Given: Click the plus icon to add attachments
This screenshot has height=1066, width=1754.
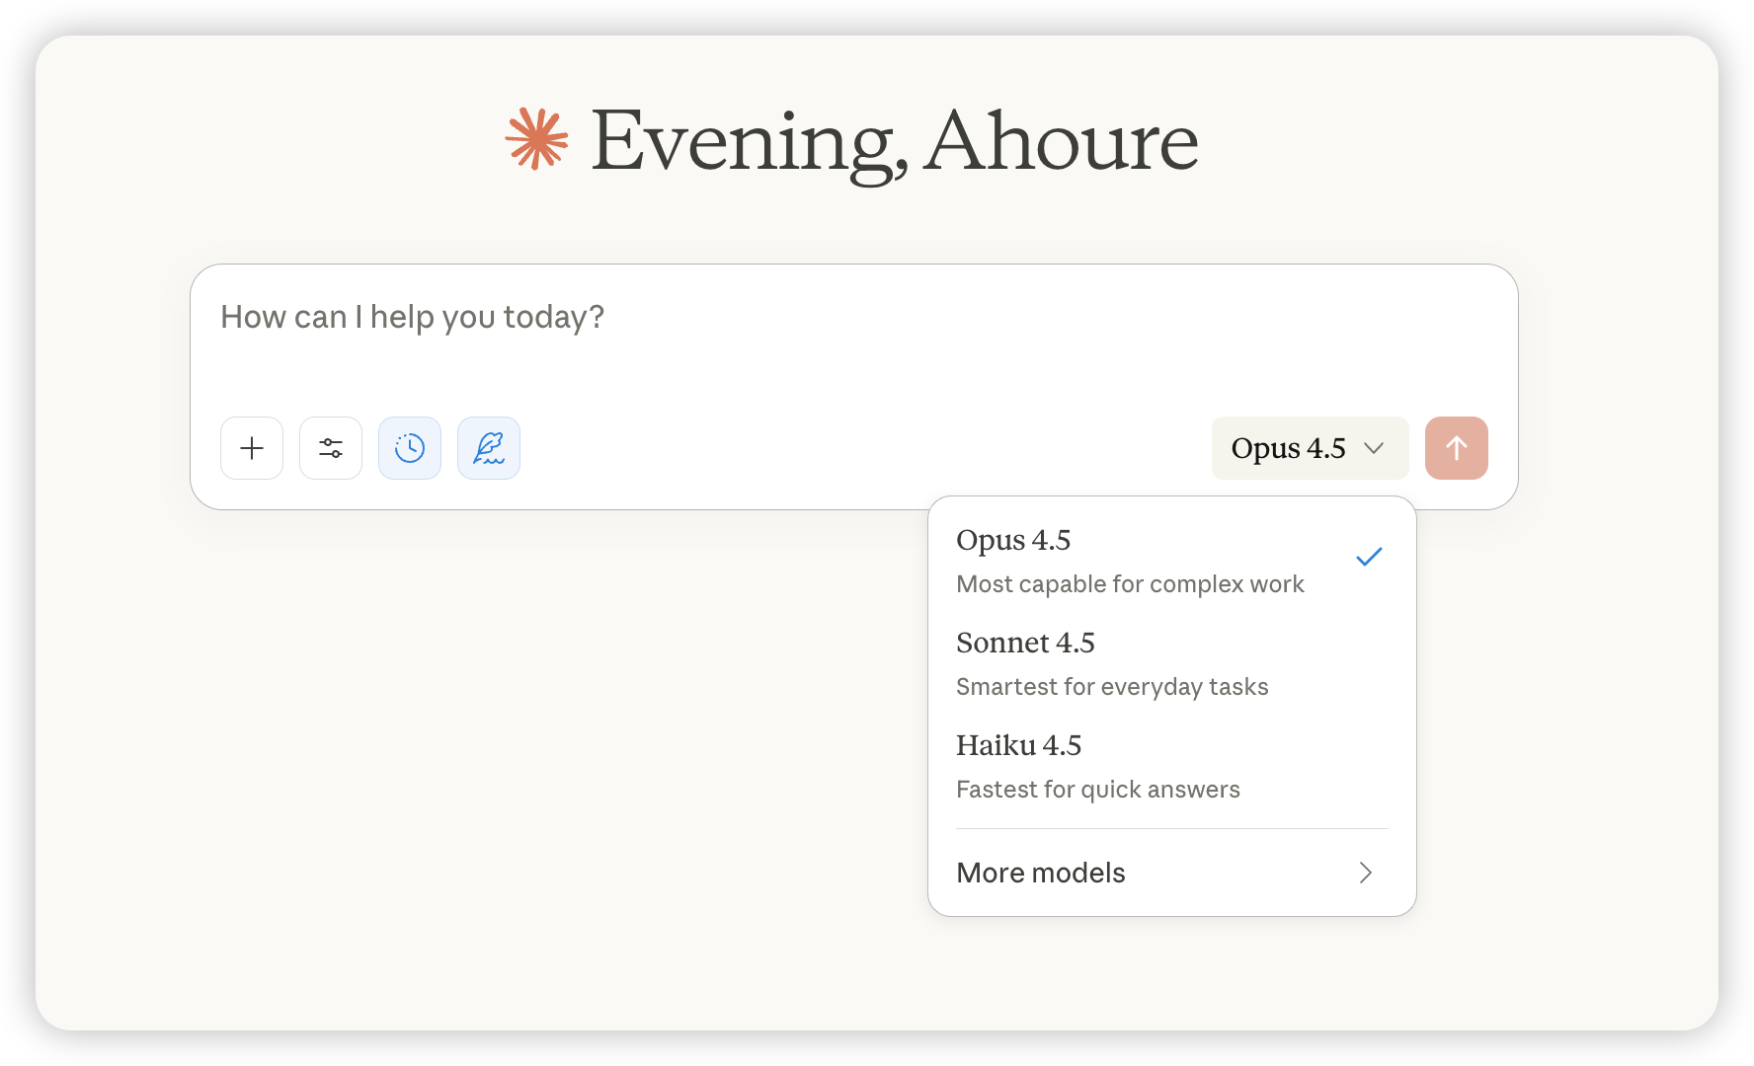Looking at the screenshot, I should coord(252,448).
